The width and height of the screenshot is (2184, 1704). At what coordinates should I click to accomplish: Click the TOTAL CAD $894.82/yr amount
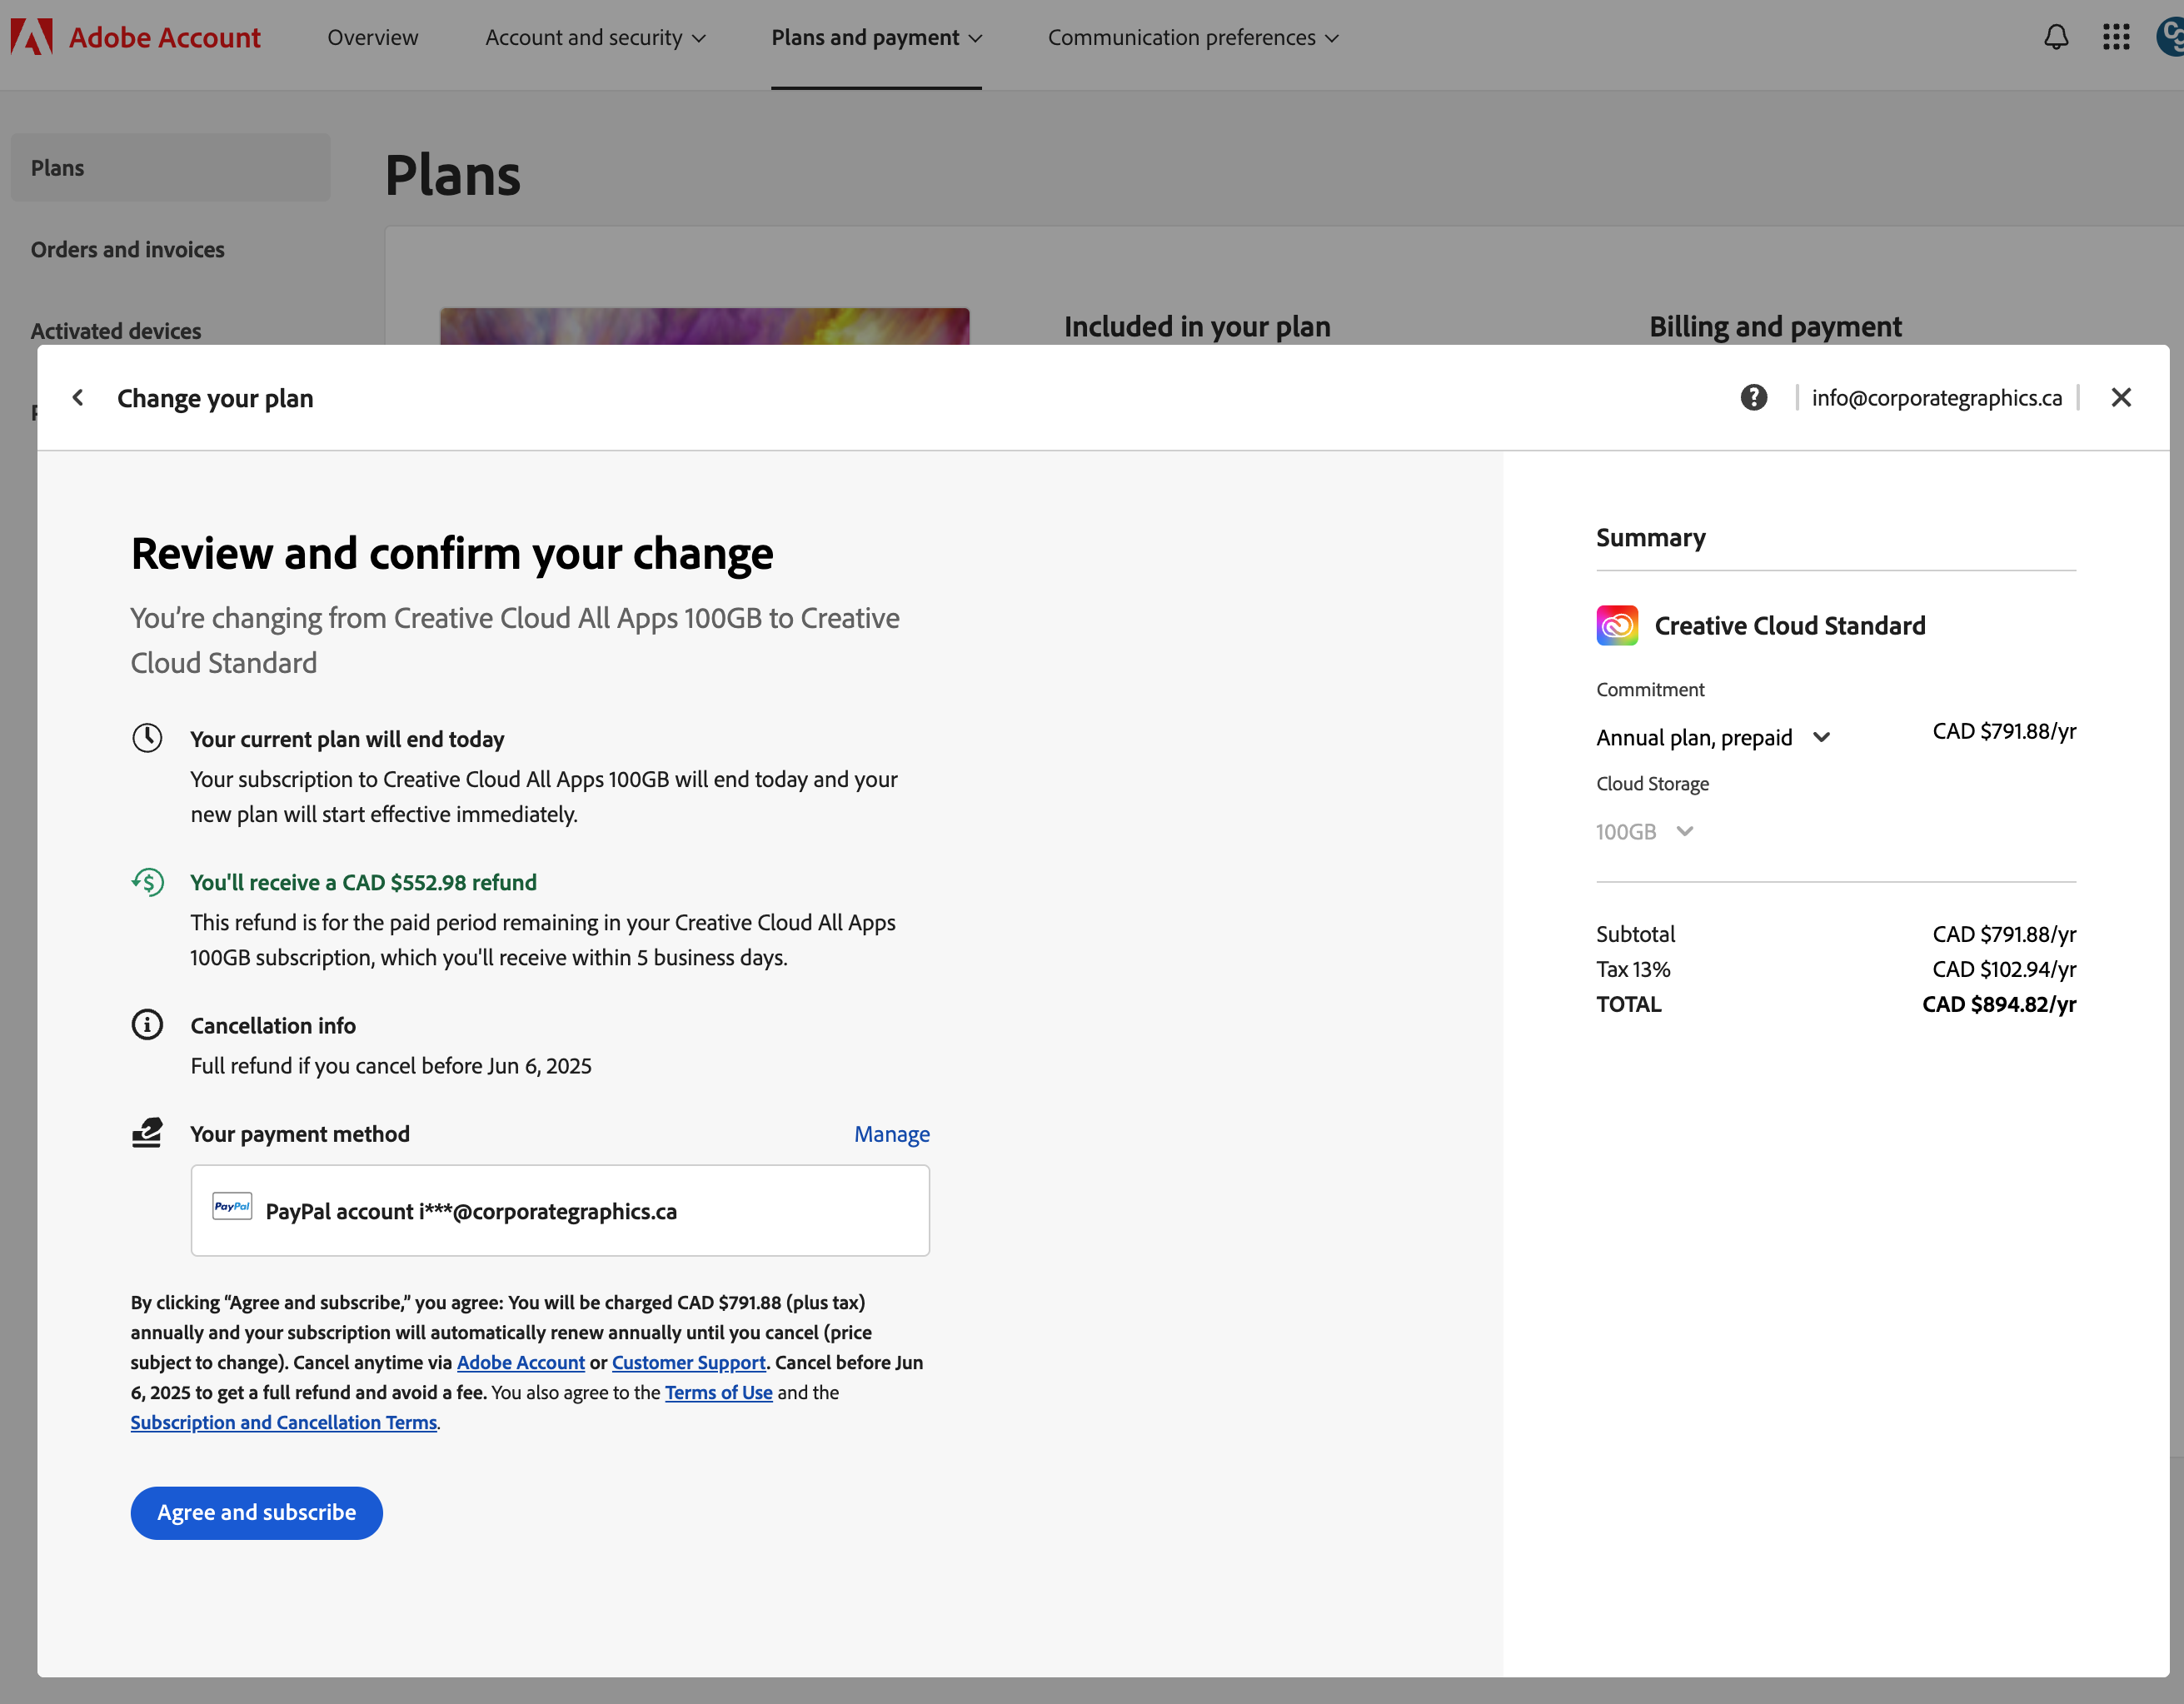tap(1999, 1004)
